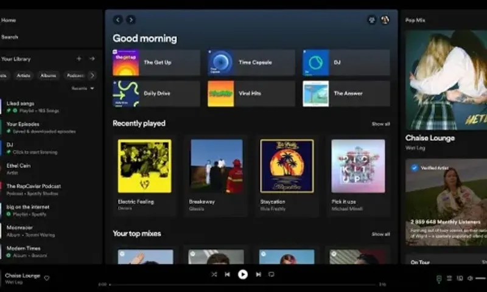
Task: Show all Recently played items
Action: 381,124
